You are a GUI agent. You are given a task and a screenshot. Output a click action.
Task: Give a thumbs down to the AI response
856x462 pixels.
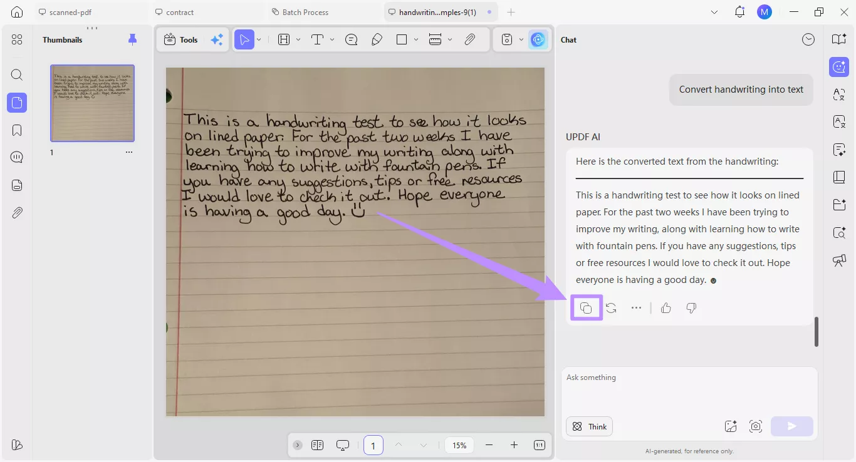[690, 307]
